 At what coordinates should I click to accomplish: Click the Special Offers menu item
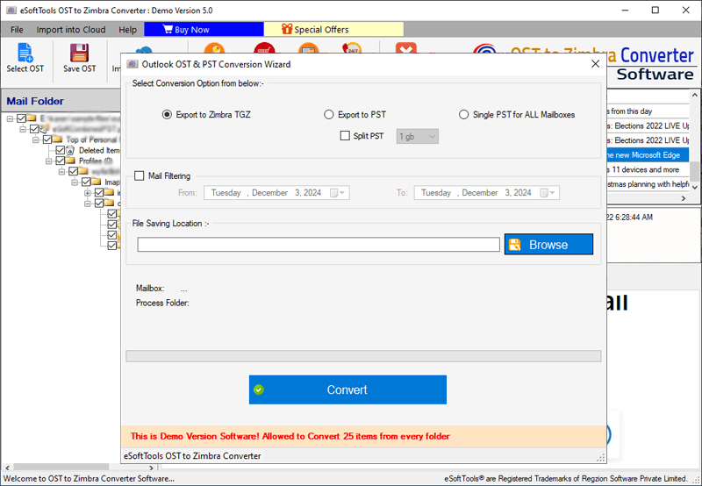(333, 29)
